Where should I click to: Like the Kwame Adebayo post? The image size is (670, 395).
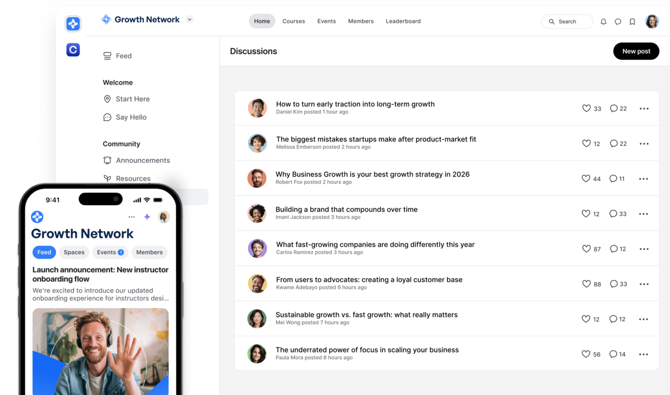[x=586, y=284]
